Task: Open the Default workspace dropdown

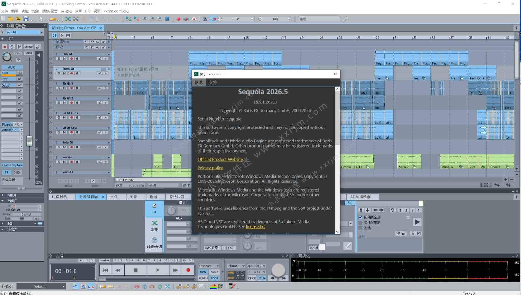Action: coord(41,287)
